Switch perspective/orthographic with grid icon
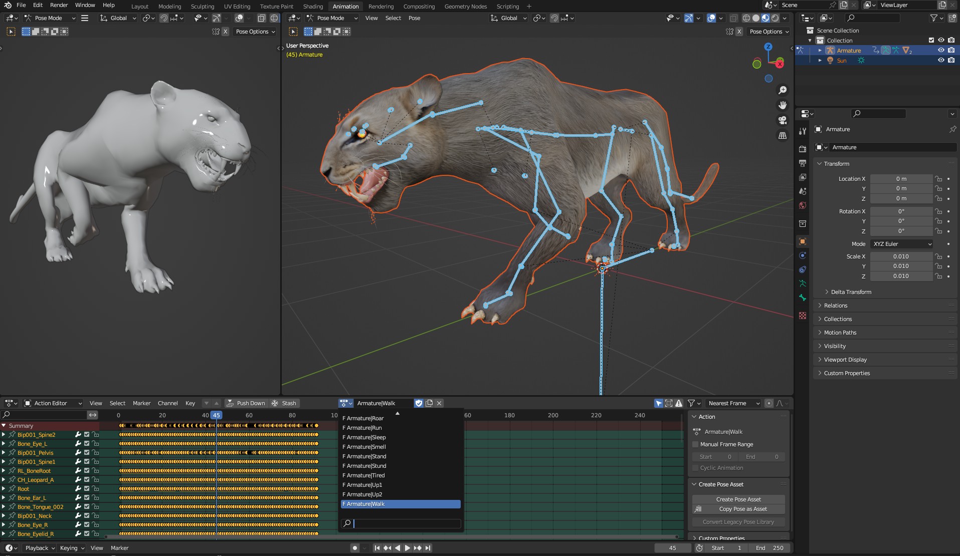Screen dimensions: 960x556 coord(782,136)
